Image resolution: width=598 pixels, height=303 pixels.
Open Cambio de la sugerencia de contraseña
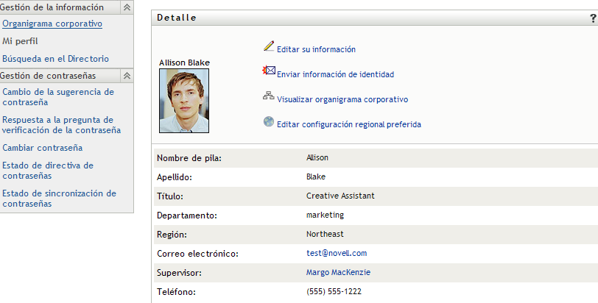click(x=58, y=97)
